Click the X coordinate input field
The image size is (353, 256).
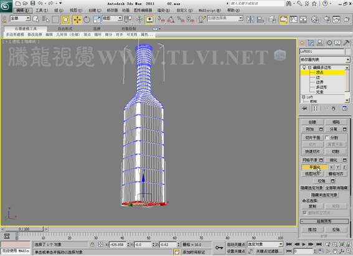118,245
